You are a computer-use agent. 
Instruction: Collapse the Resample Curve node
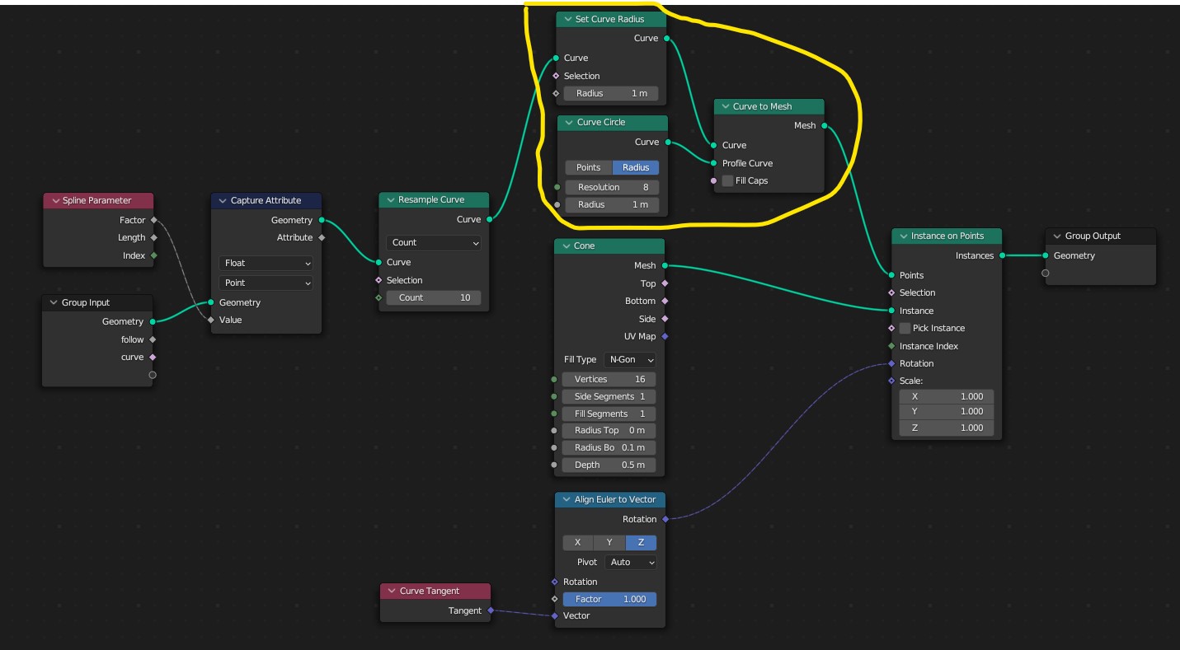(x=390, y=199)
